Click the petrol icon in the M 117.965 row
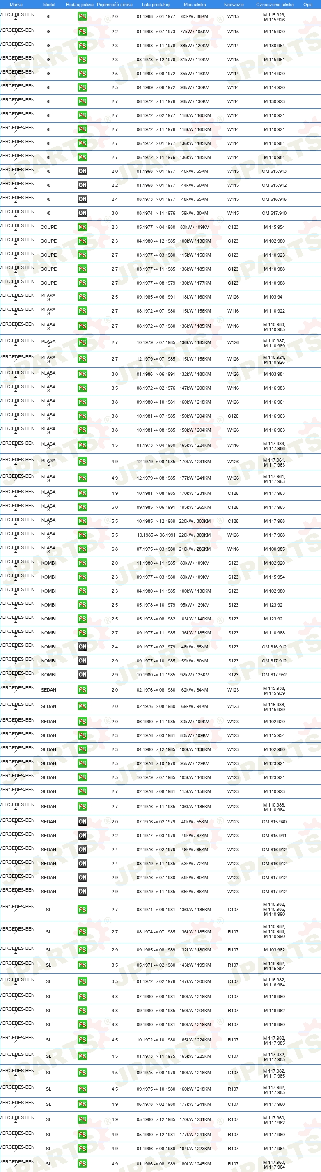 tap(82, 507)
